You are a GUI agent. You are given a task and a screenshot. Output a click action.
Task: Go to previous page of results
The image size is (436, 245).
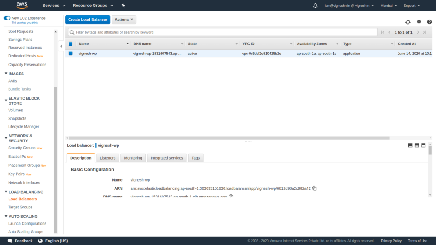coord(389,32)
